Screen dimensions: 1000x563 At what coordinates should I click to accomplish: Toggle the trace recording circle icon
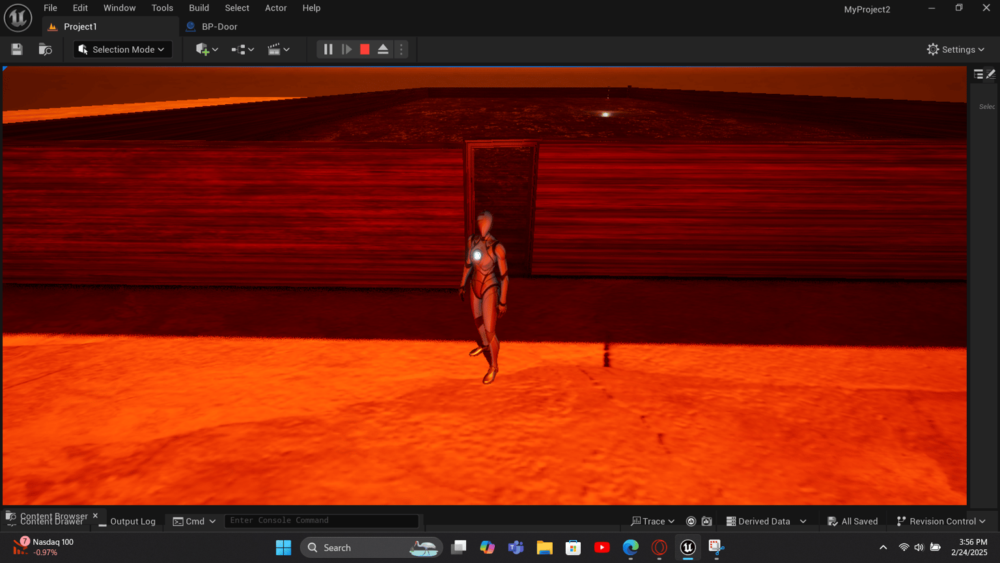pyautogui.click(x=691, y=521)
